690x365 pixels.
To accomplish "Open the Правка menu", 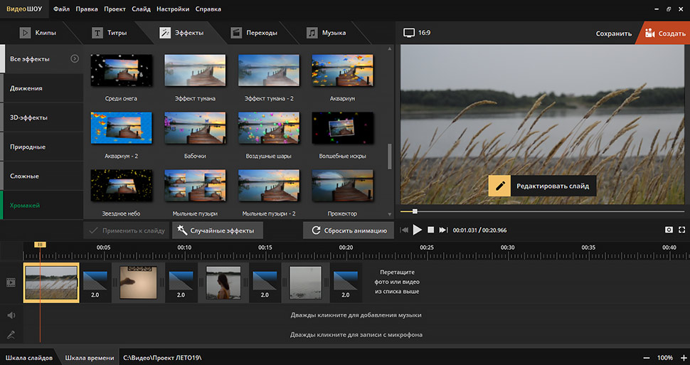I will coord(87,9).
